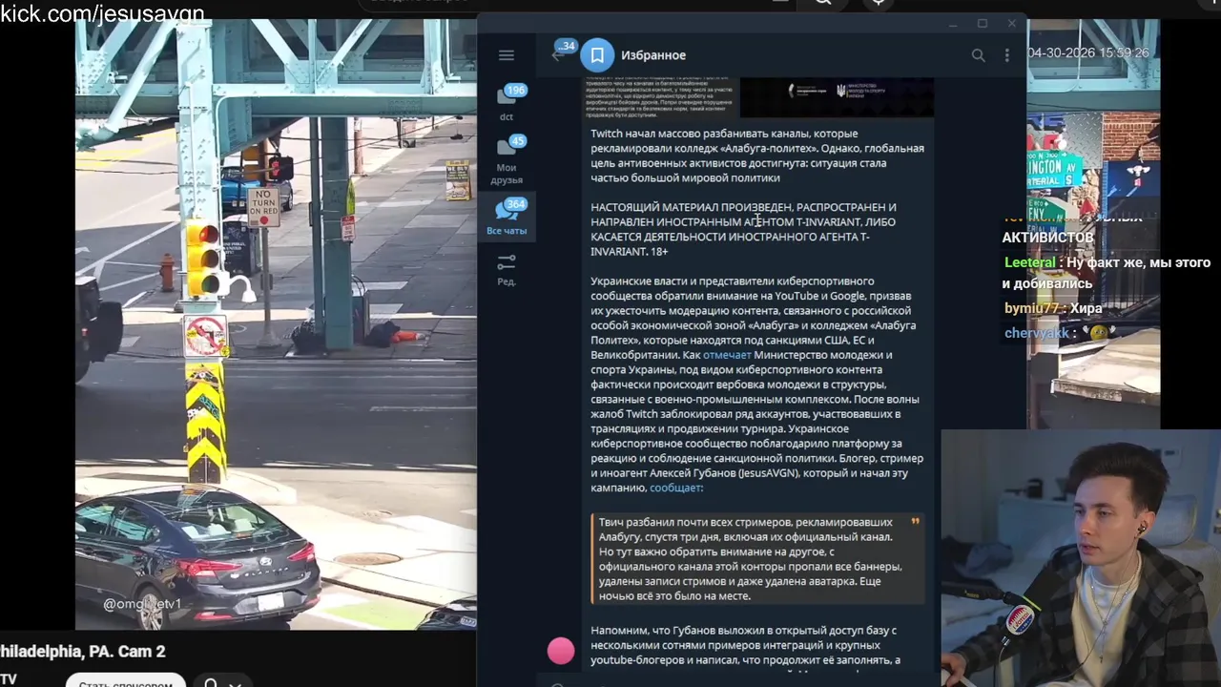Image resolution: width=1221 pixels, height=687 pixels.
Task: Click the 45 unread badge on Мои друзья
Action: point(518,141)
